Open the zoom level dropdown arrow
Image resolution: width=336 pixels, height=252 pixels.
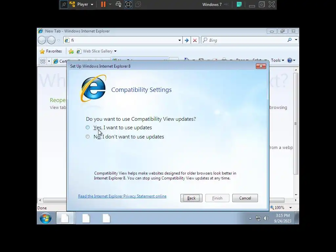tap(291, 208)
